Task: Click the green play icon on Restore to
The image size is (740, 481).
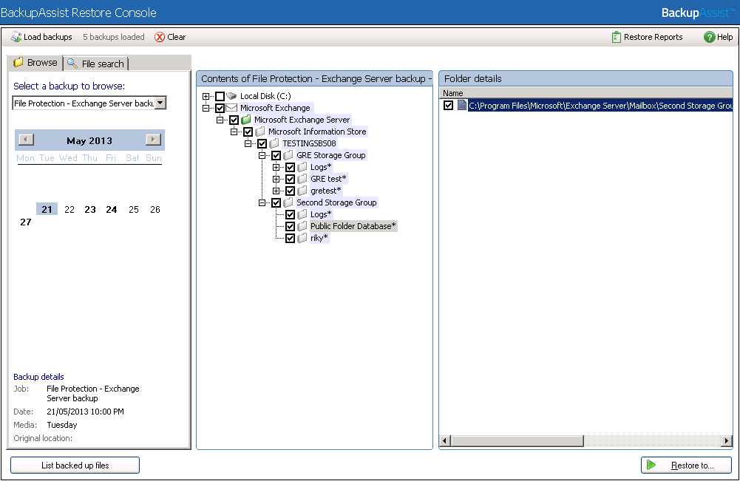Action: point(651,465)
